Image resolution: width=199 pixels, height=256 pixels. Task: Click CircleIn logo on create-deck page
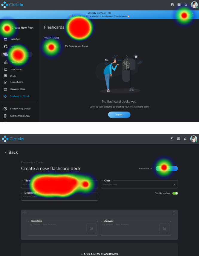(13, 139)
